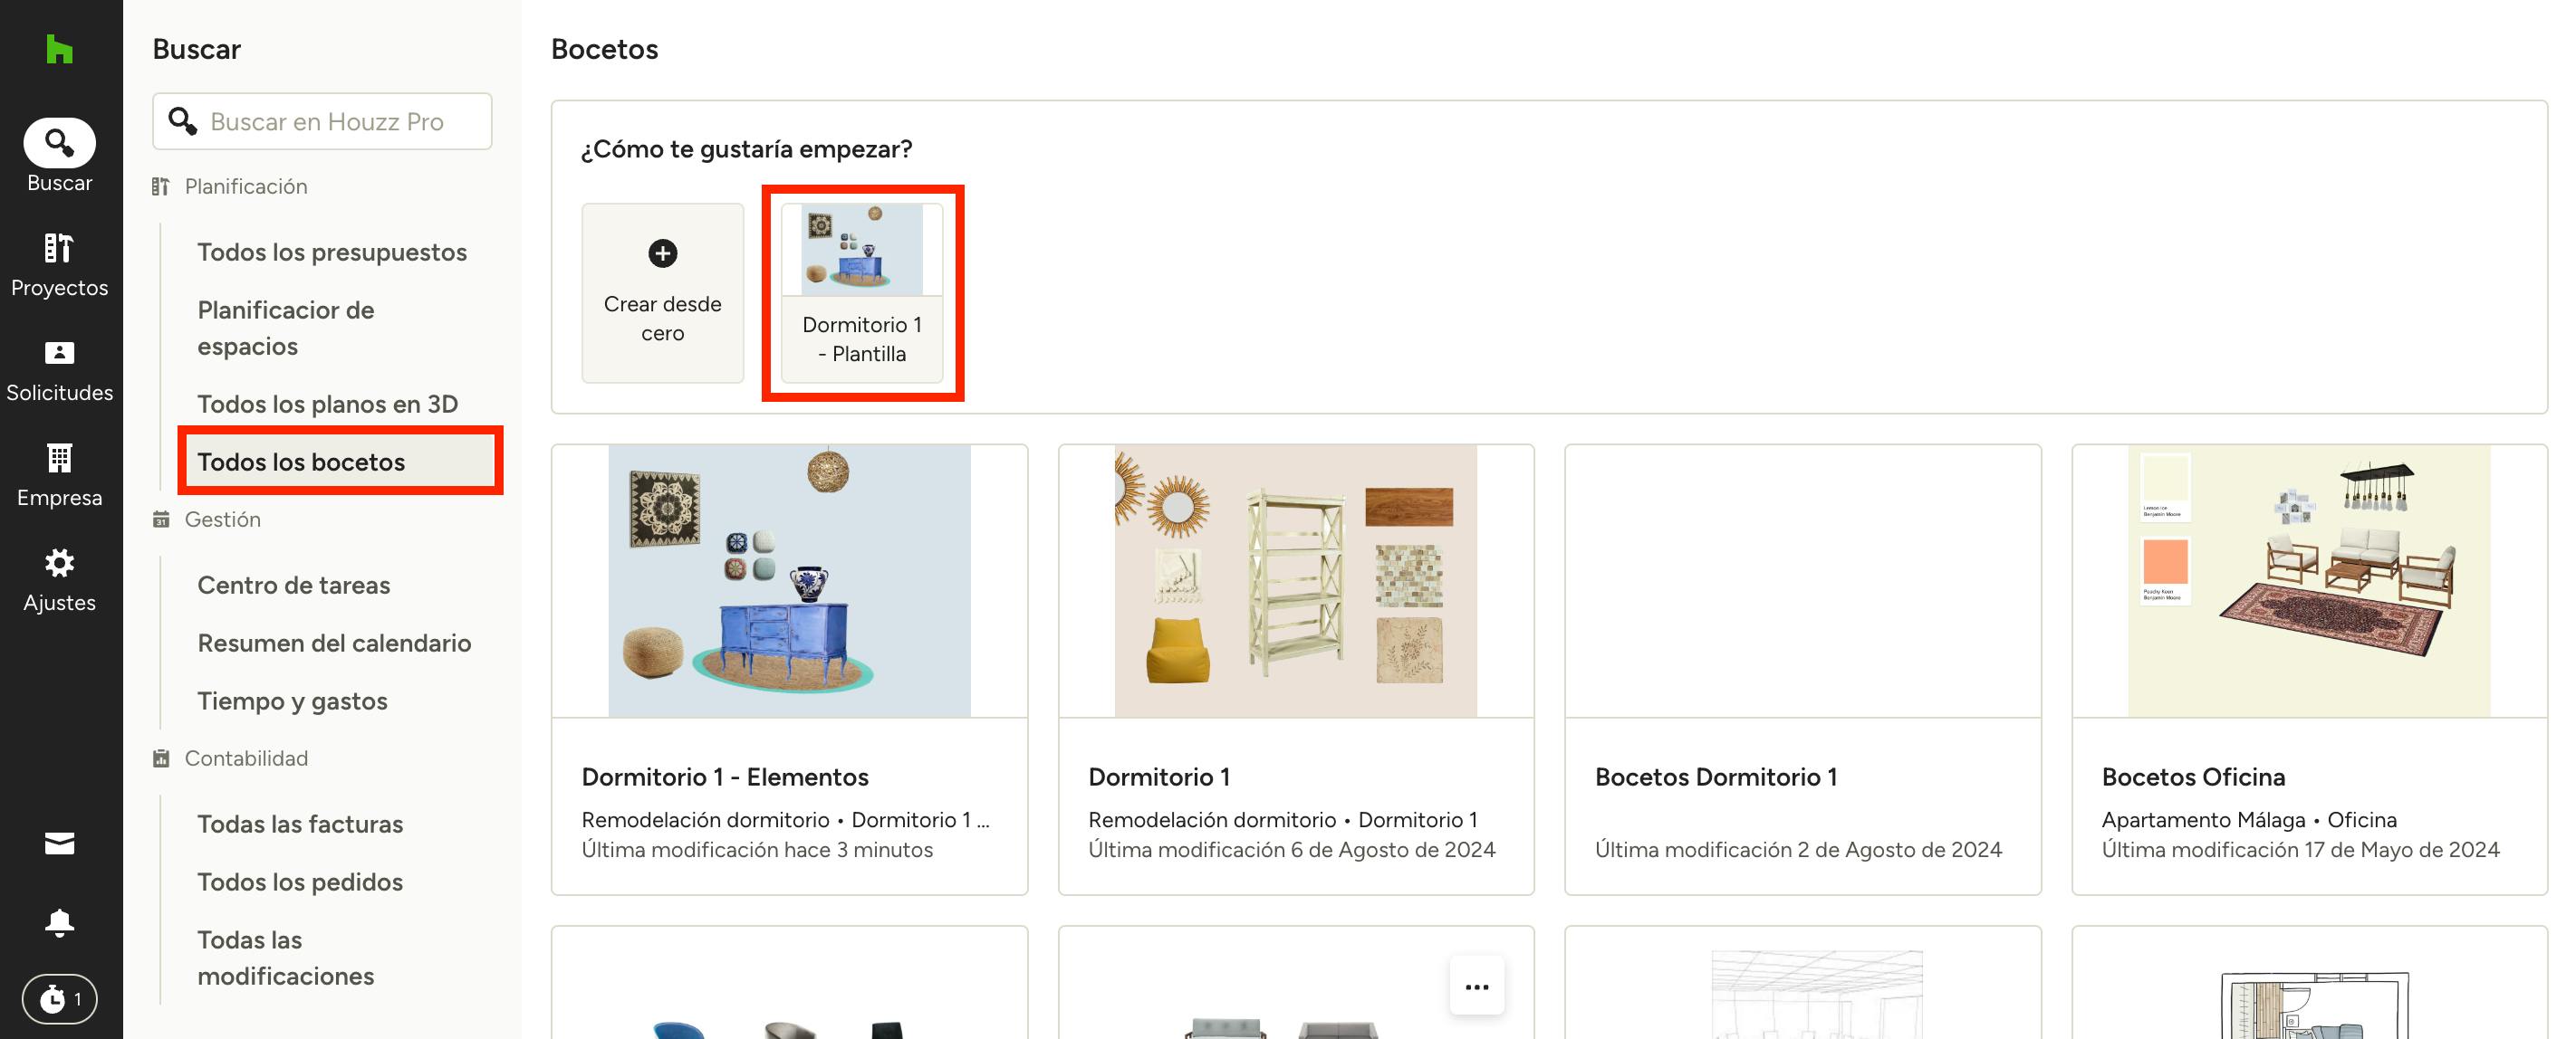The image size is (2576, 1039).
Task: Open the Ajustes gear icon
Action: (x=59, y=564)
